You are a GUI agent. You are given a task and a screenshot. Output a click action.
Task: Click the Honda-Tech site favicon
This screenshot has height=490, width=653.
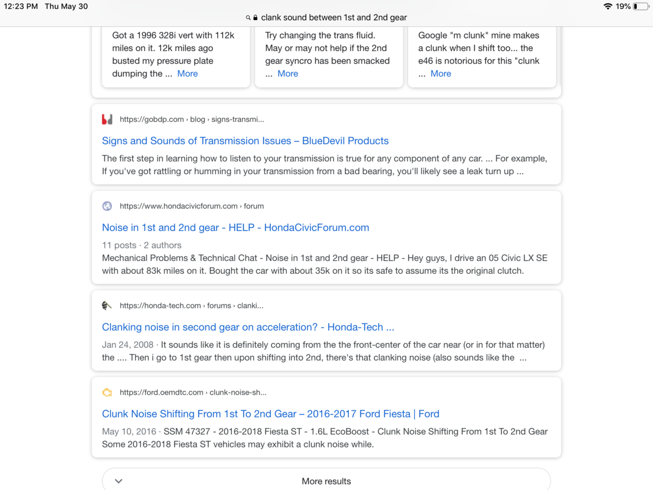107,306
